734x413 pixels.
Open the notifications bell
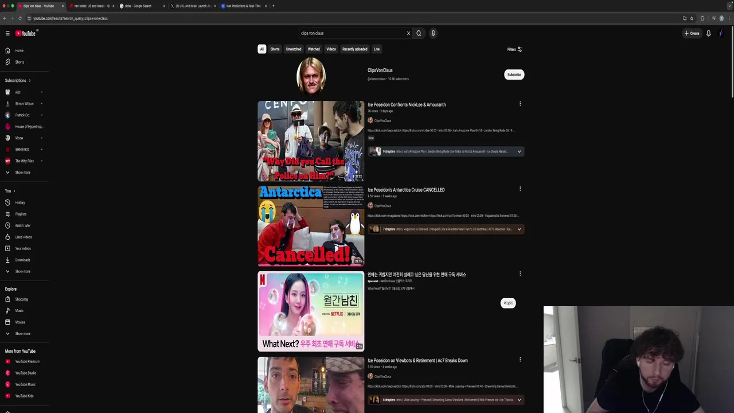(x=708, y=33)
